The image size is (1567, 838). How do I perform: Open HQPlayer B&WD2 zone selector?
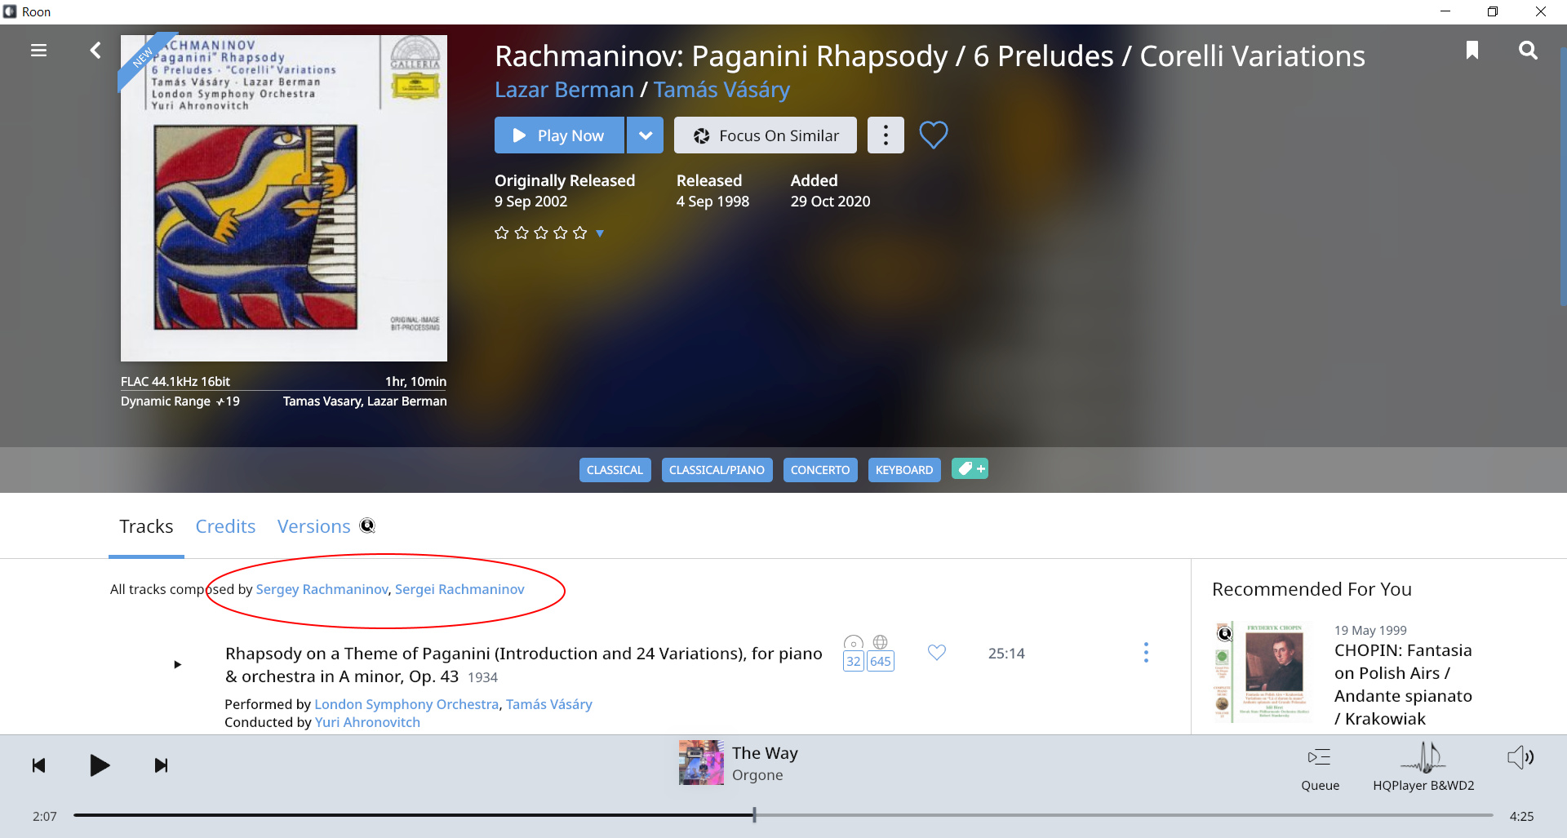[x=1423, y=768]
